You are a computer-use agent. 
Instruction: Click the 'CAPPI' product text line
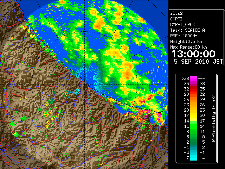coord(176,19)
